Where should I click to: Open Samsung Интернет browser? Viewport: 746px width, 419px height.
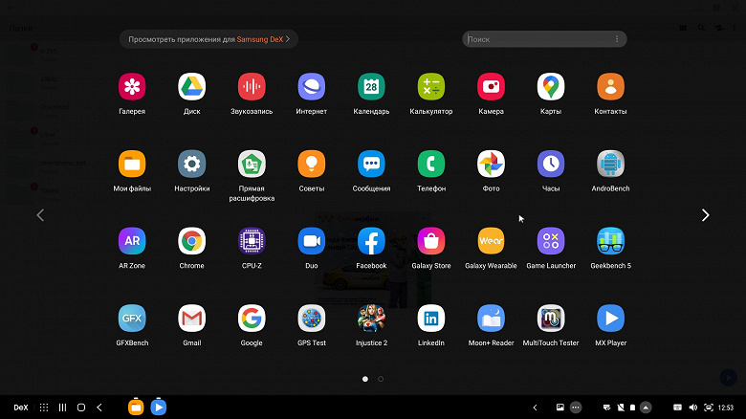click(312, 87)
